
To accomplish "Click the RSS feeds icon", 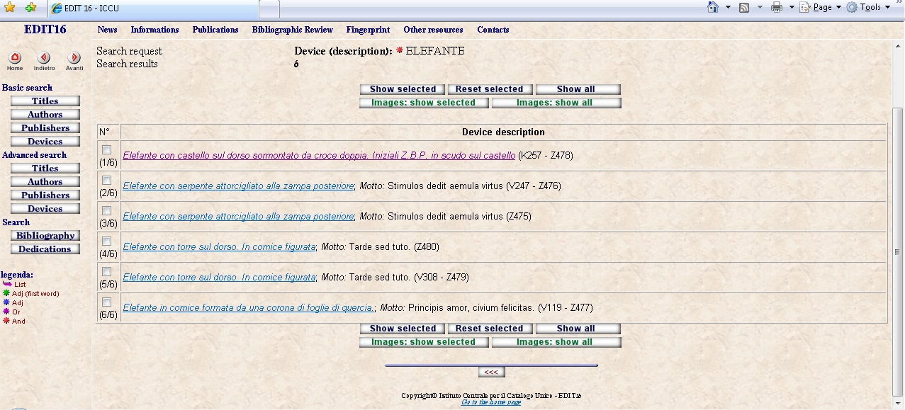I will coord(744,7).
